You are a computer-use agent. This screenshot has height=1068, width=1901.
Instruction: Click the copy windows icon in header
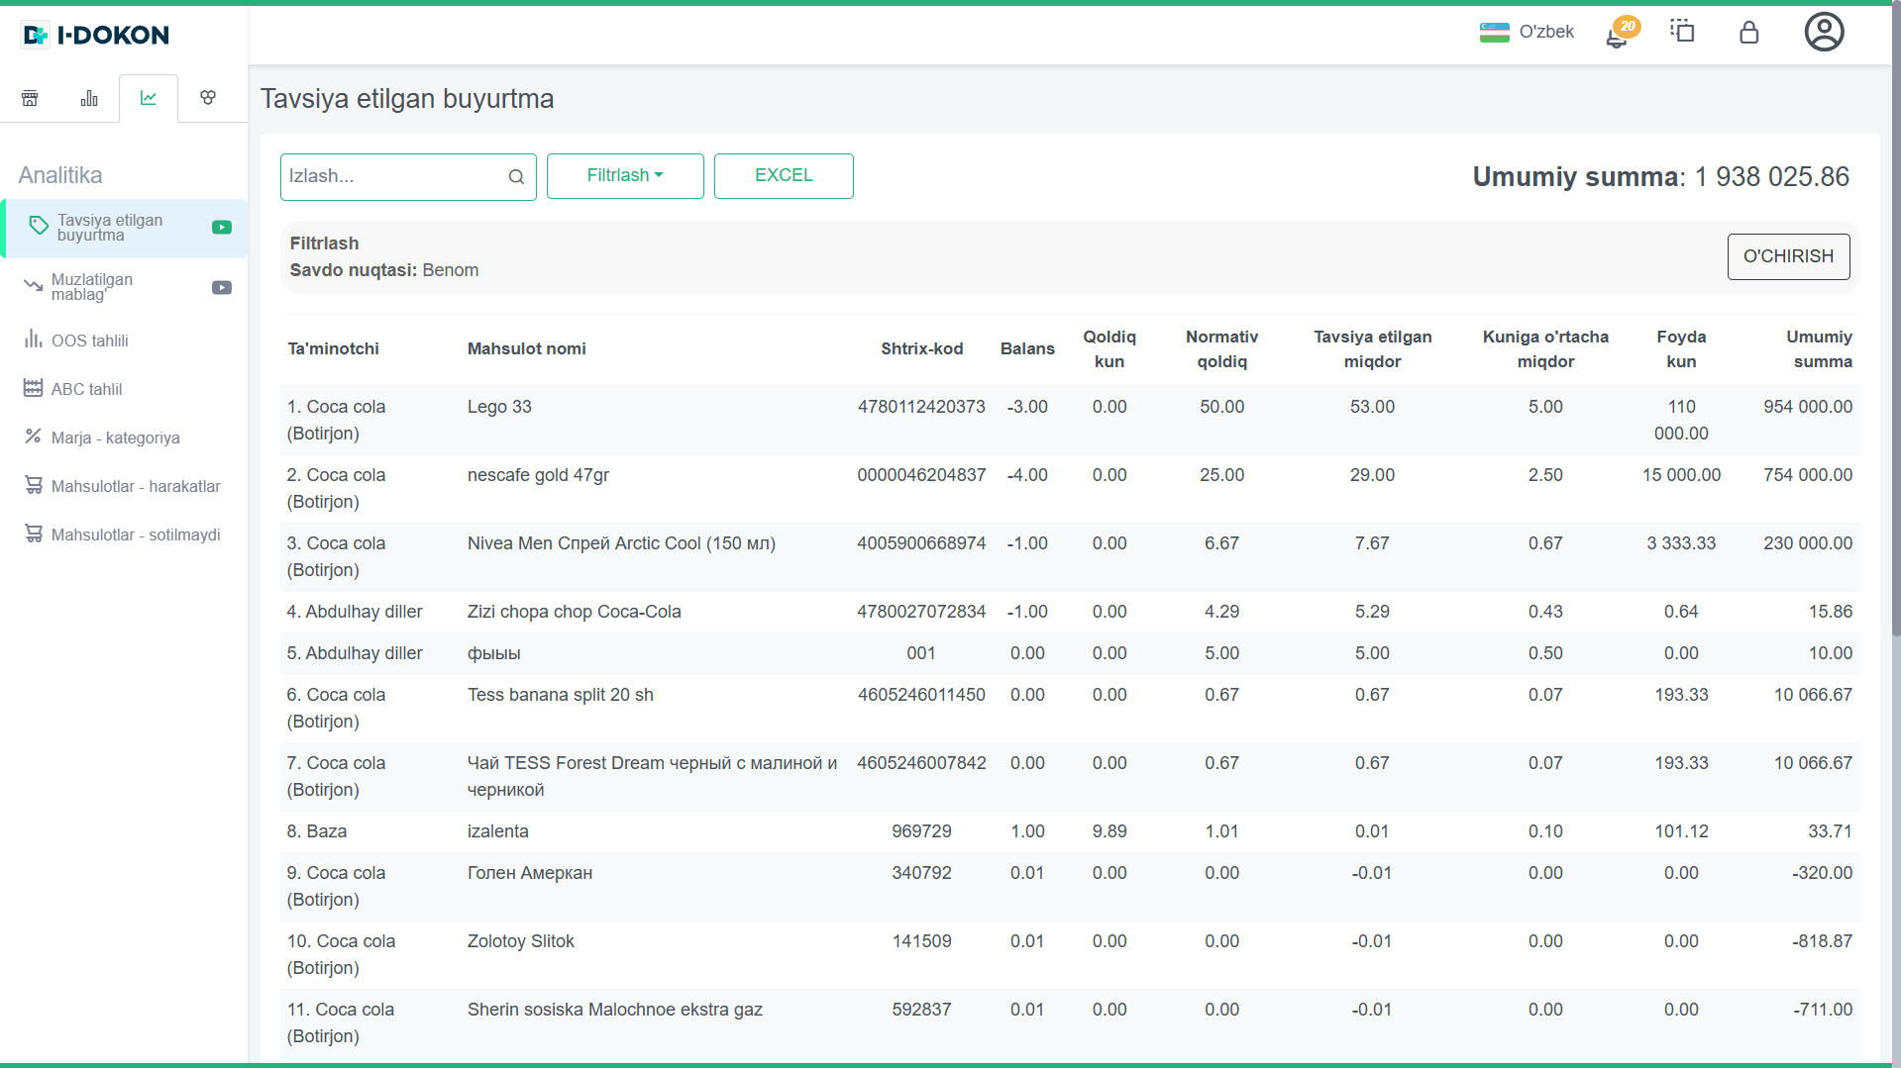(x=1682, y=32)
